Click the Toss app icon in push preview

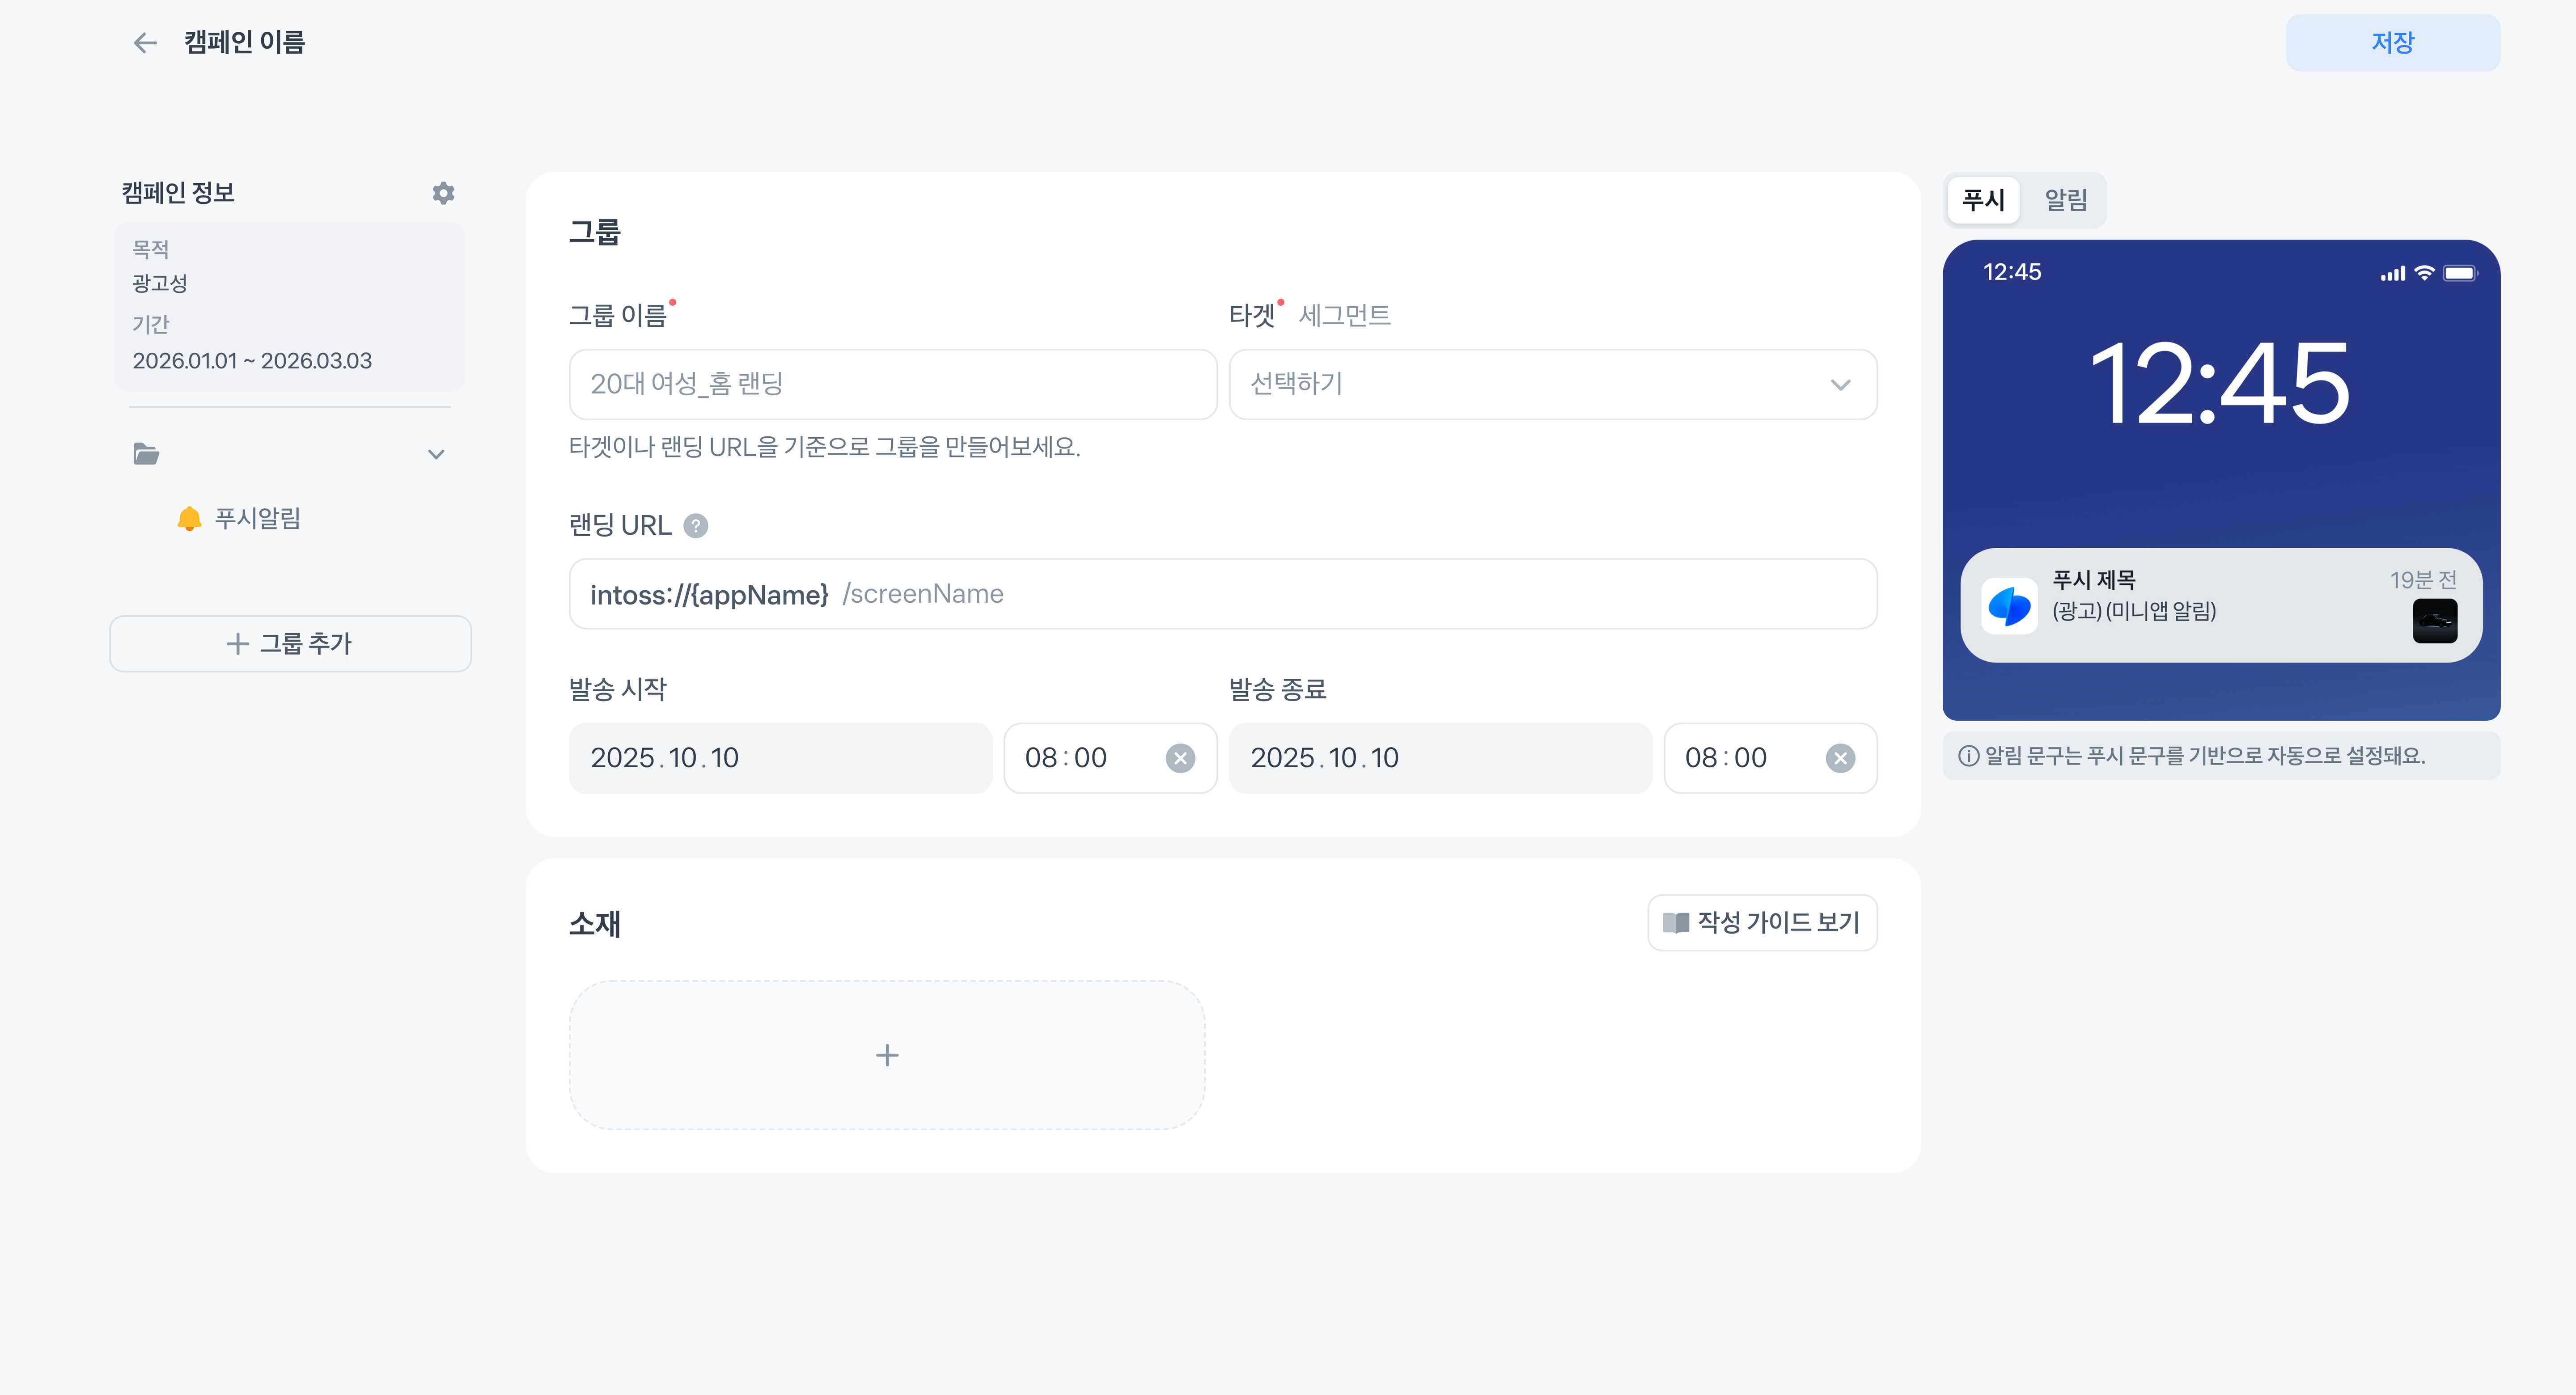[x=2009, y=606]
